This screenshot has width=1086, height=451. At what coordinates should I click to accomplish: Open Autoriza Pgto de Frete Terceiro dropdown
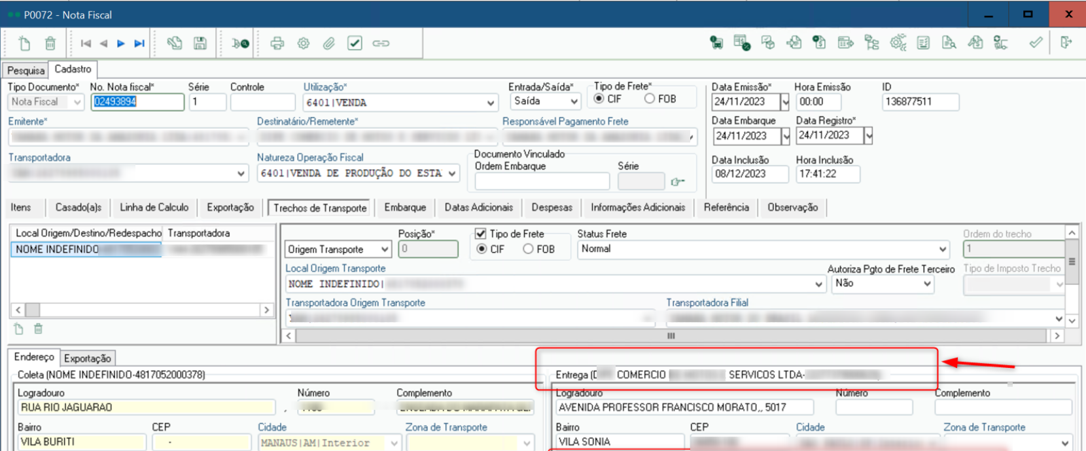(x=927, y=284)
